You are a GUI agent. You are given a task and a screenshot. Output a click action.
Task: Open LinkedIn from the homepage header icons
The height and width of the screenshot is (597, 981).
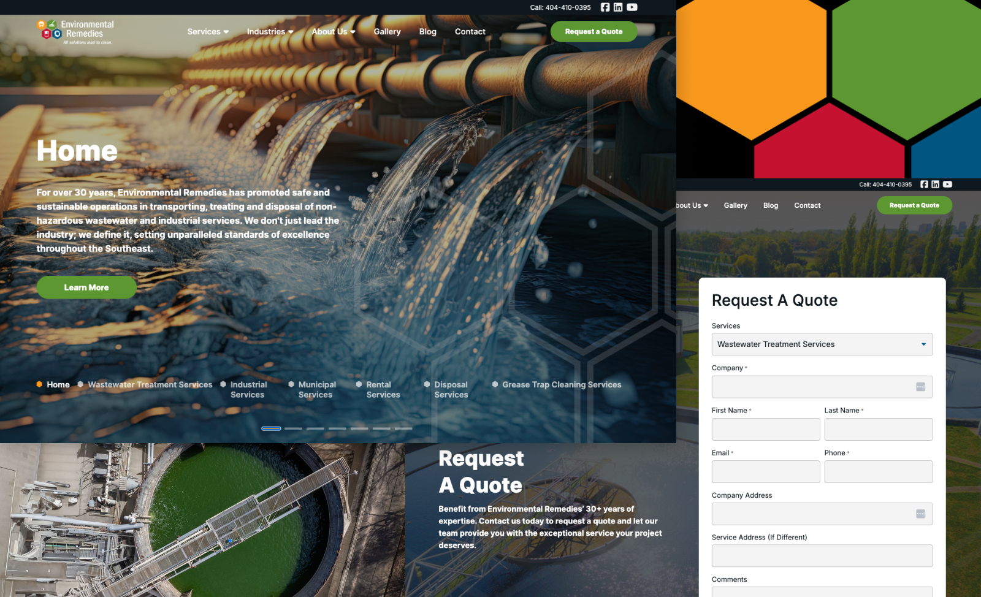point(618,7)
